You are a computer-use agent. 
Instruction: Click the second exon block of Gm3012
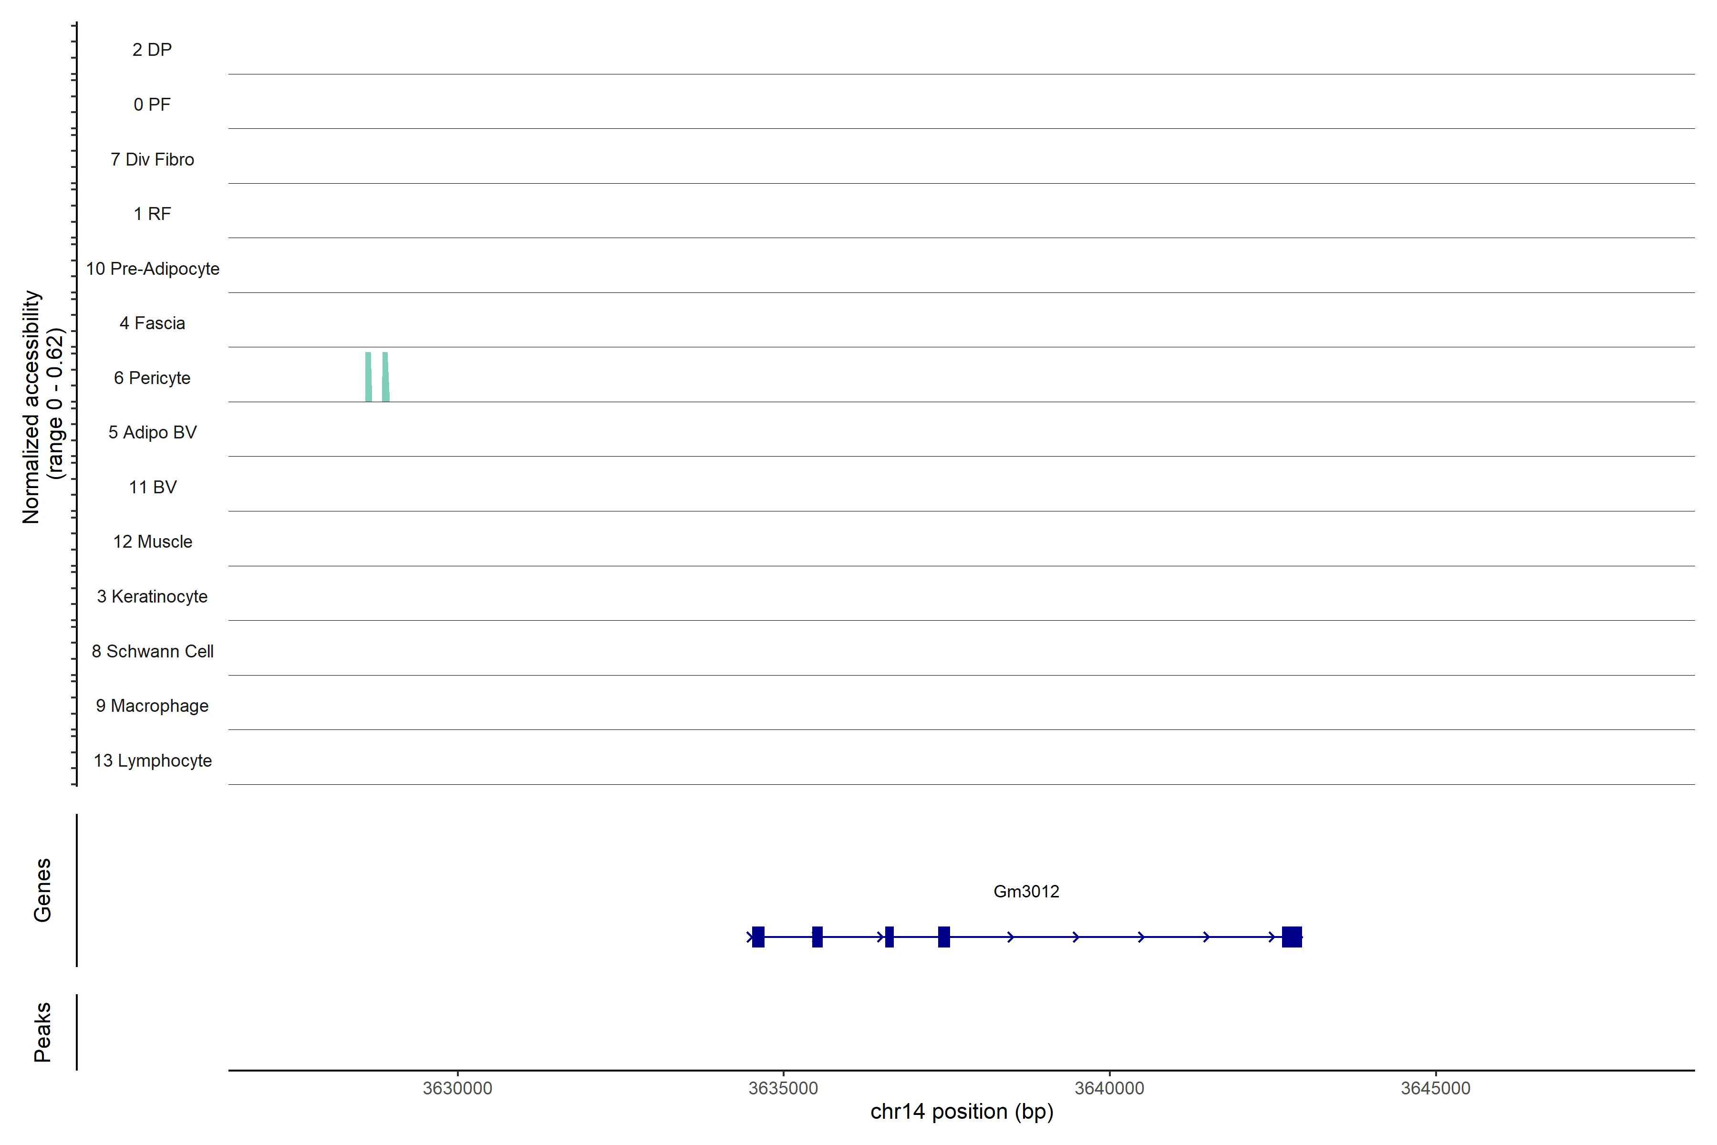pos(817,937)
